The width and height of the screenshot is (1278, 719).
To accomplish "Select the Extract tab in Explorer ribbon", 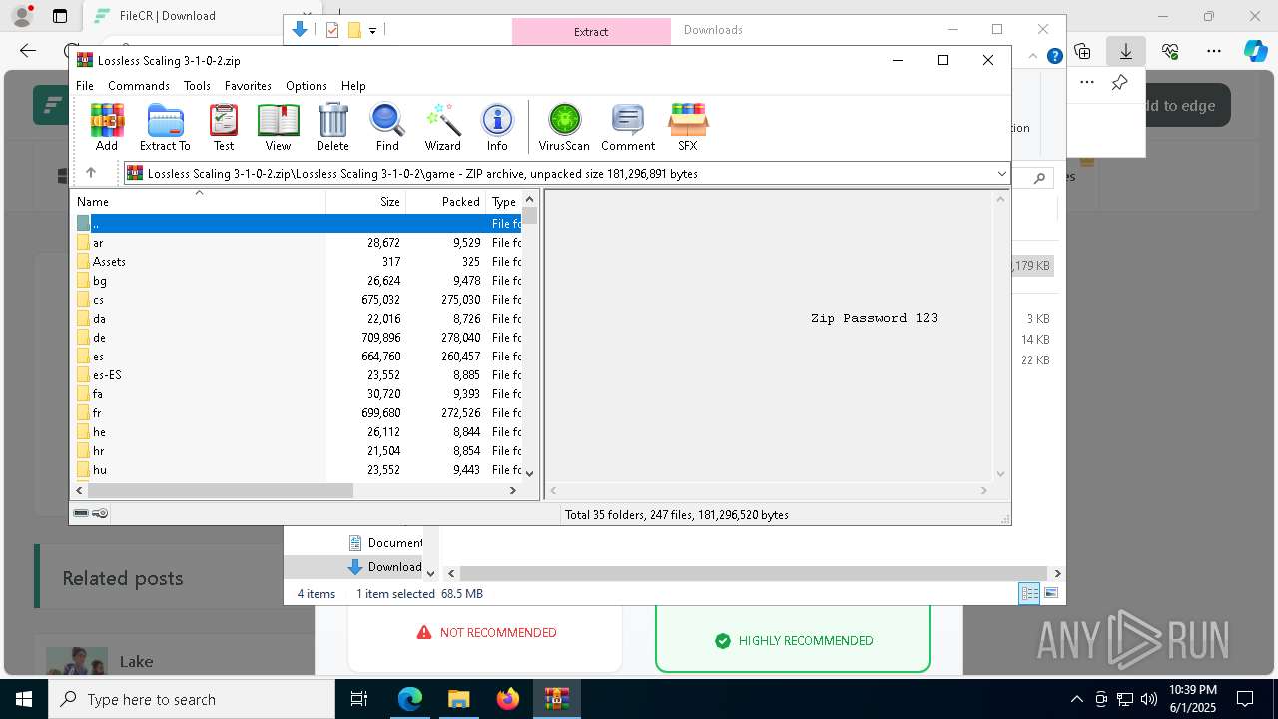I will coord(591,31).
